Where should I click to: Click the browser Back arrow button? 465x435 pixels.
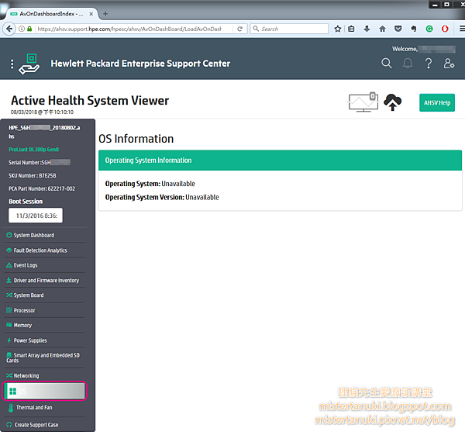(x=9, y=29)
